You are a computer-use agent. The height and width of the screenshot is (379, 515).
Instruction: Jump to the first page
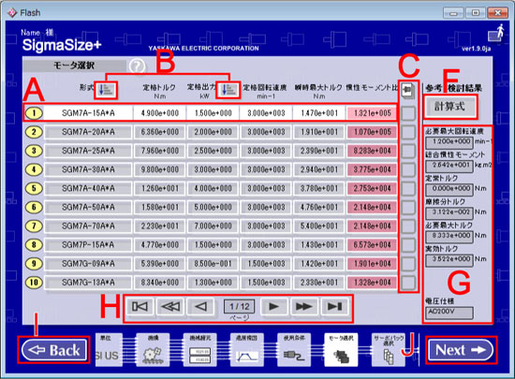point(140,307)
